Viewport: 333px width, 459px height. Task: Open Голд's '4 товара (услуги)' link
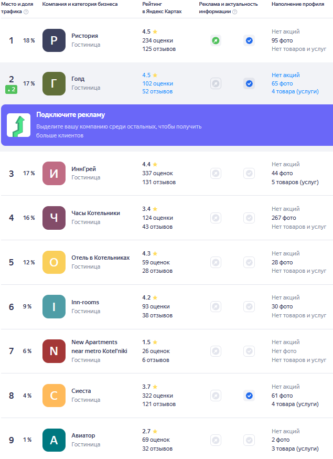click(x=295, y=92)
